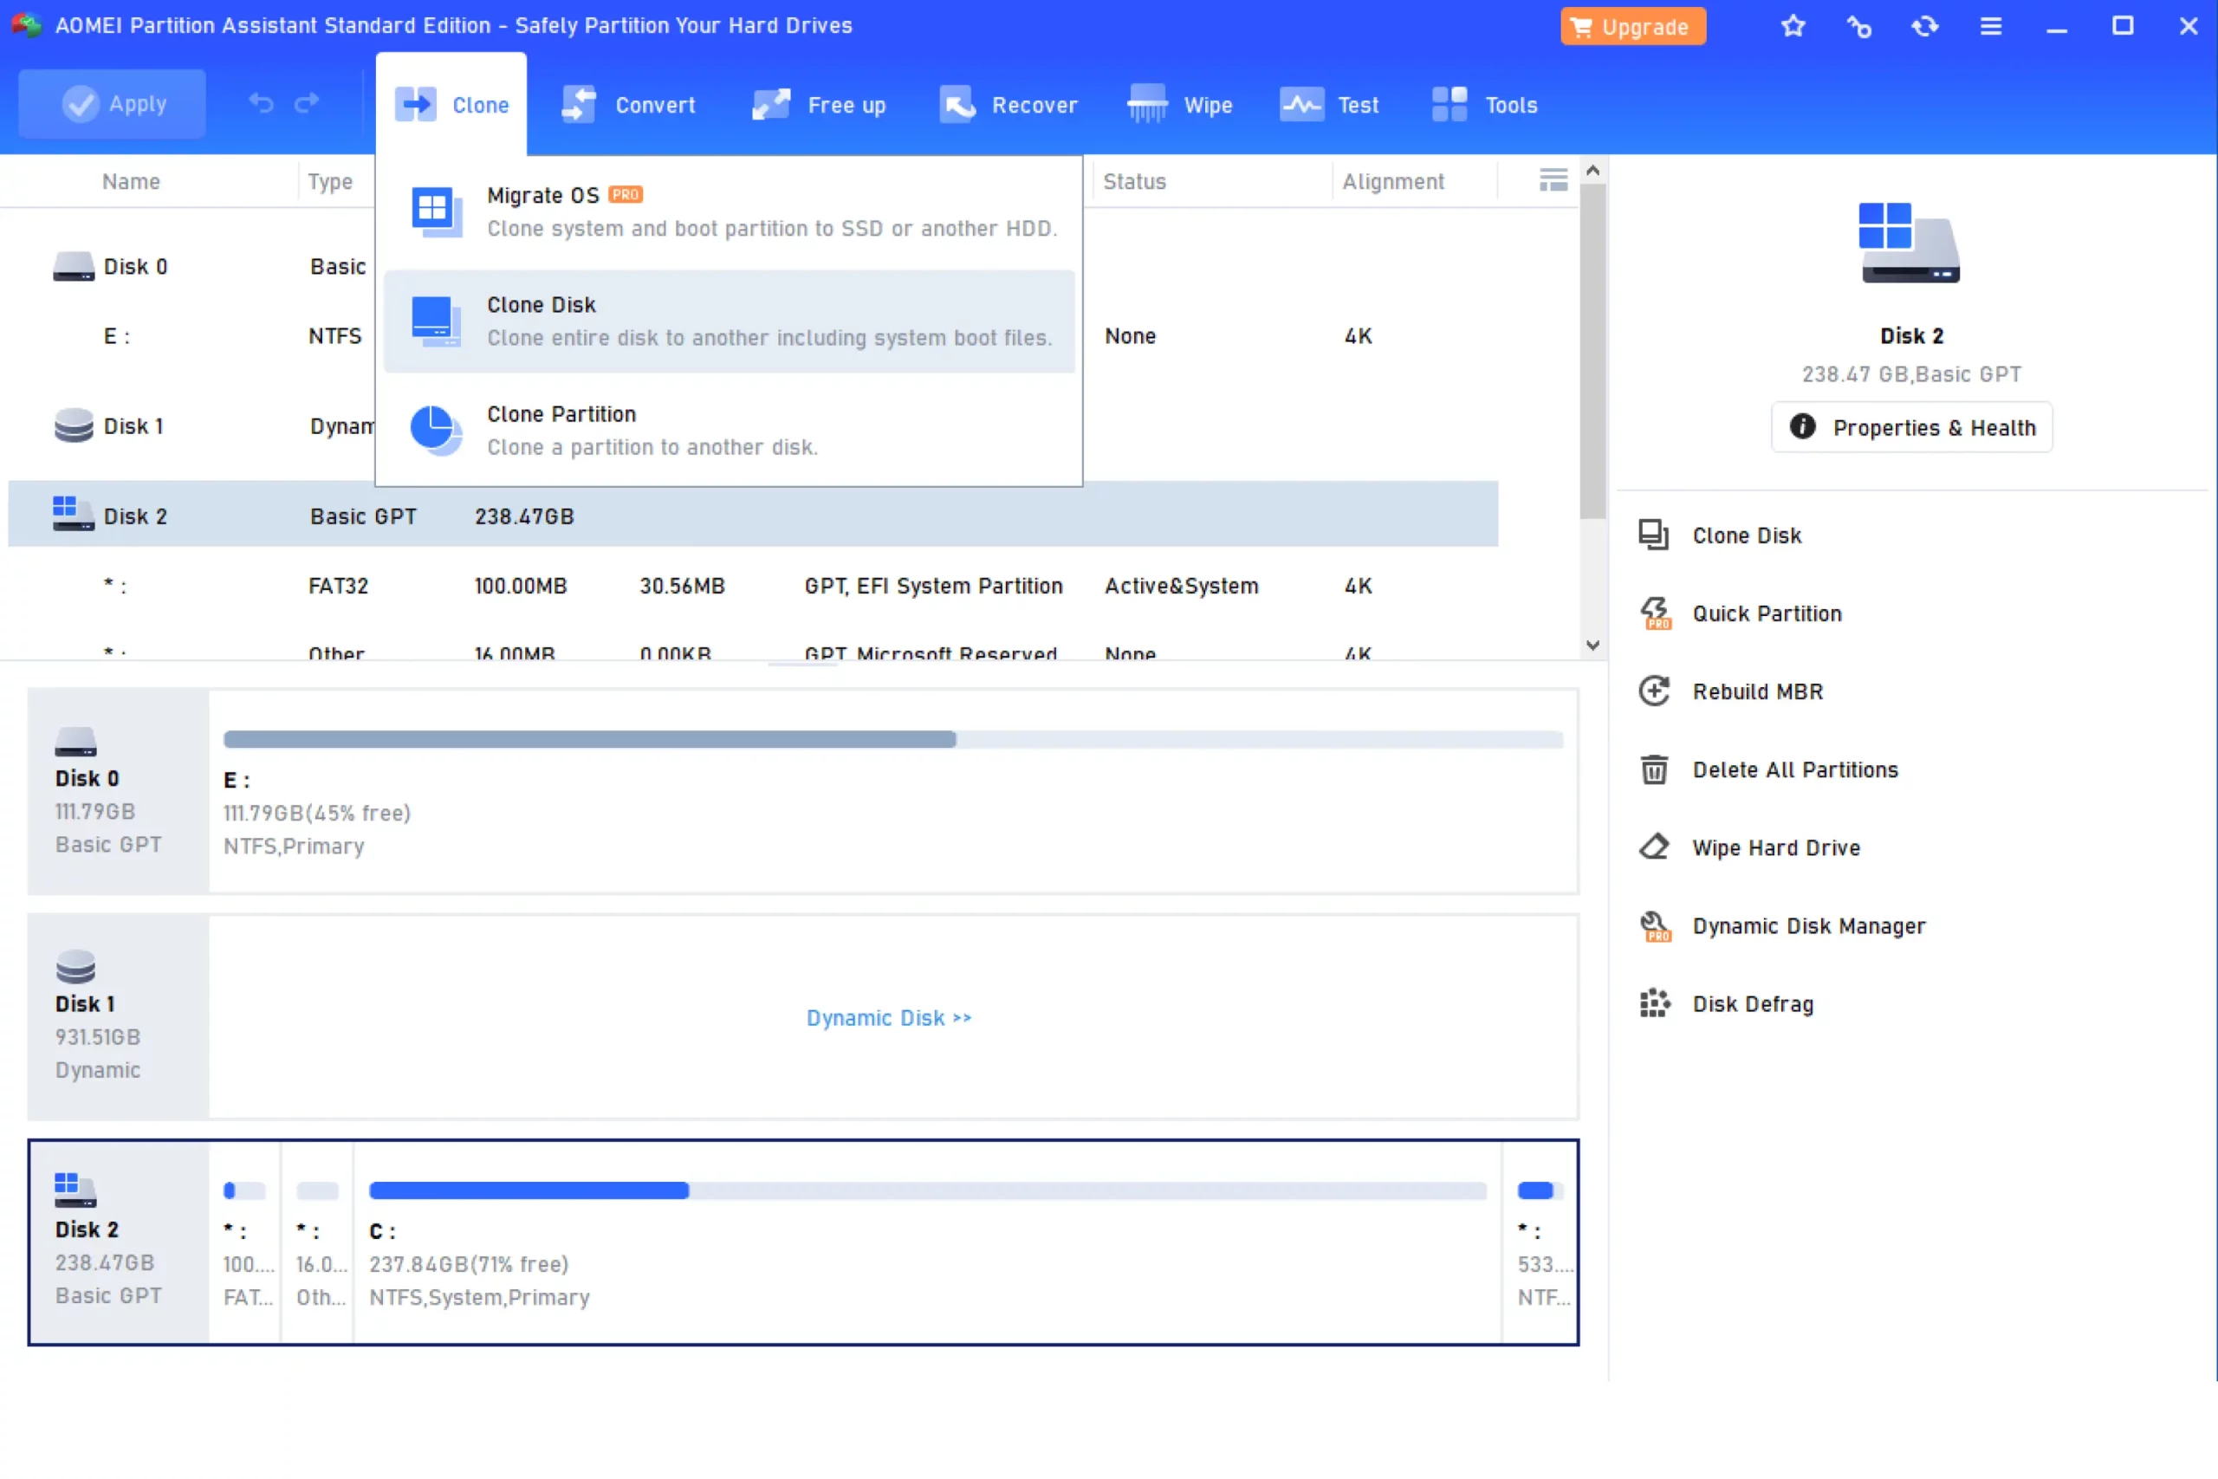Open the column view options icon

(x=1553, y=179)
